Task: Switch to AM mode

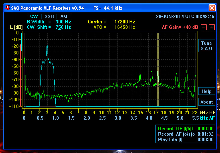Action: [63, 16]
